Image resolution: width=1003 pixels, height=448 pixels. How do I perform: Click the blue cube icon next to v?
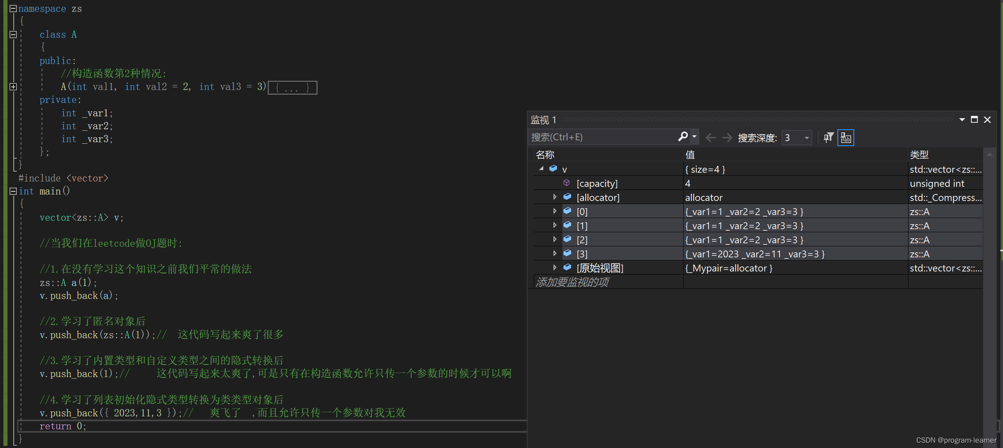553,169
